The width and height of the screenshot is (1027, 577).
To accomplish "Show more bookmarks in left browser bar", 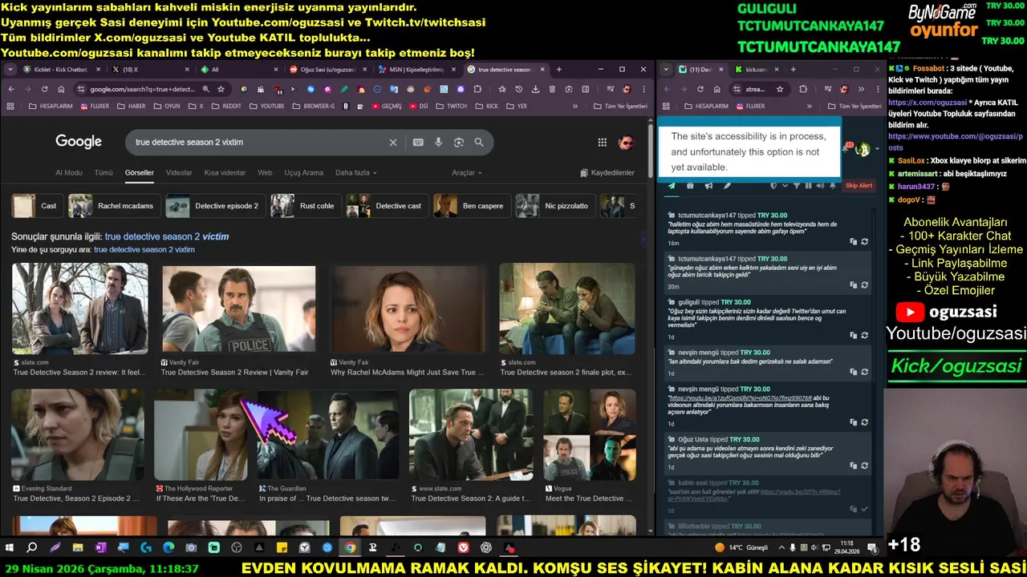I will (x=574, y=106).
